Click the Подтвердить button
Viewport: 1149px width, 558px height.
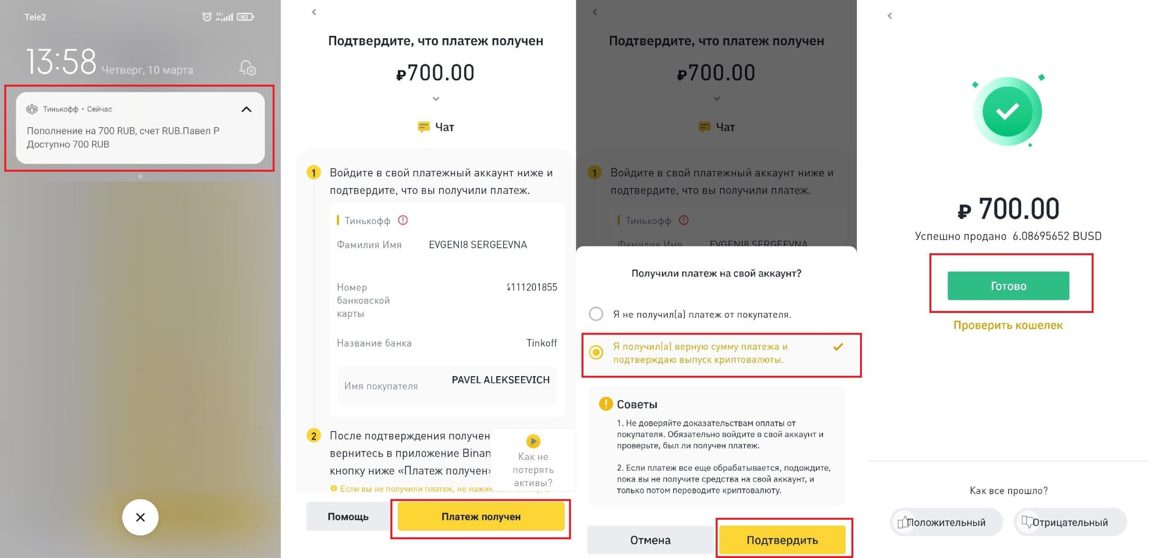click(782, 540)
